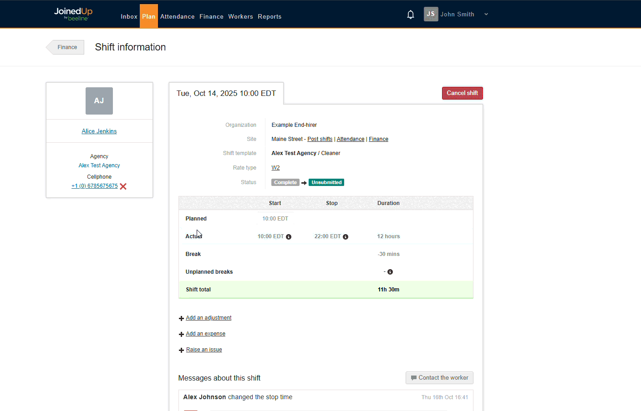Go to the Attendance menu
641x411 pixels.
point(177,17)
